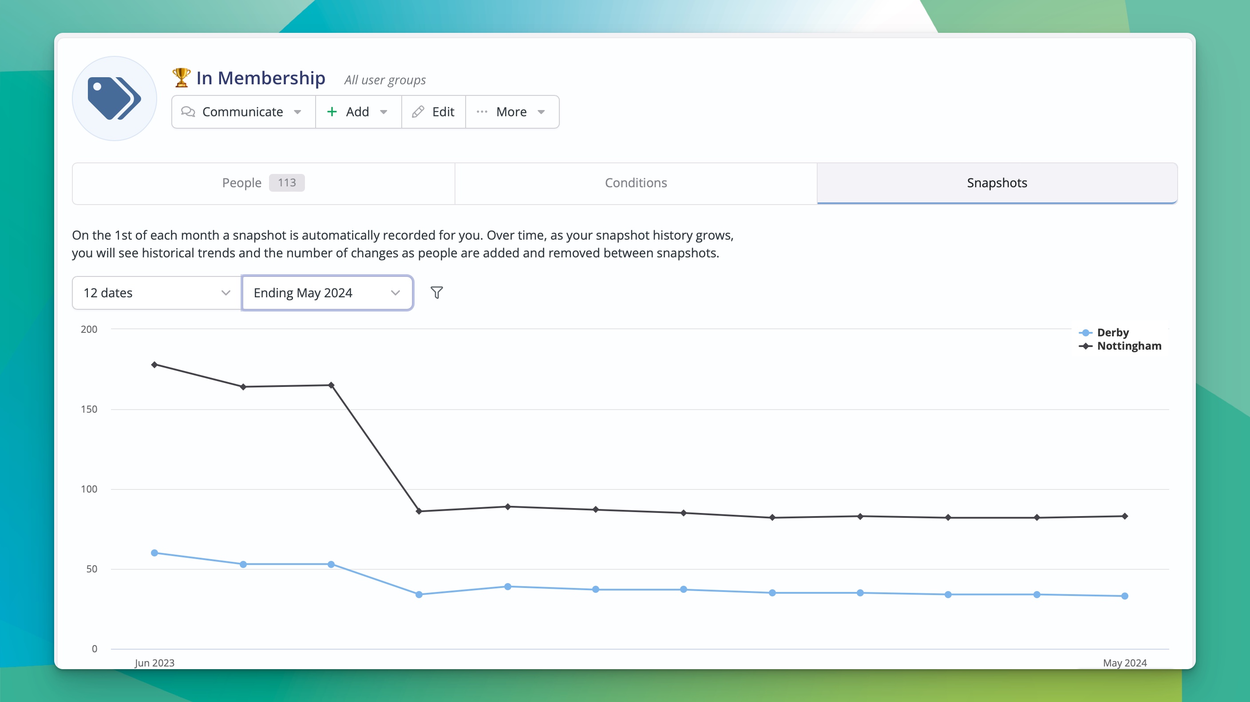Click the trophy emoji next to title
This screenshot has height=702, width=1250.
tap(181, 78)
